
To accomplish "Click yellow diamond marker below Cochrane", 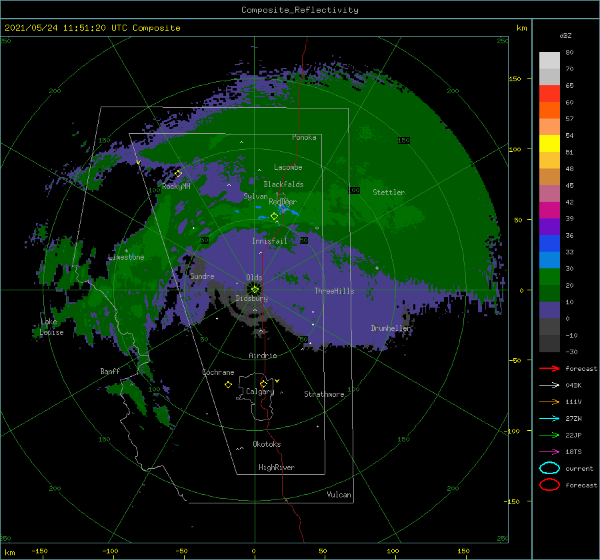I will [x=228, y=385].
